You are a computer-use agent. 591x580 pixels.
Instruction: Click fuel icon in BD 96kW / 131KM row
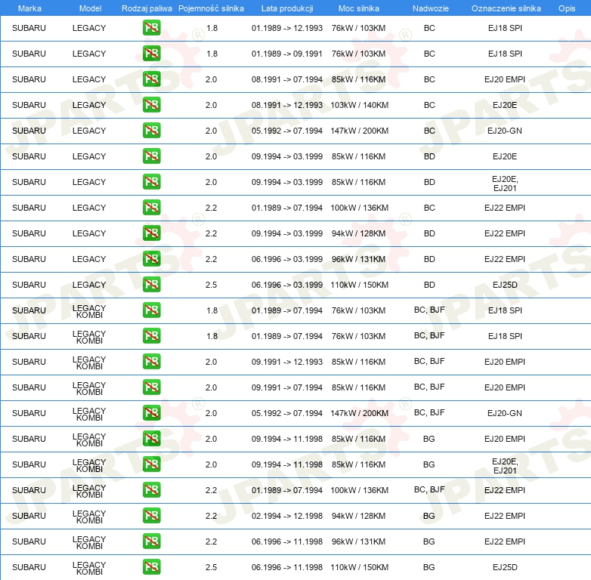(151, 259)
